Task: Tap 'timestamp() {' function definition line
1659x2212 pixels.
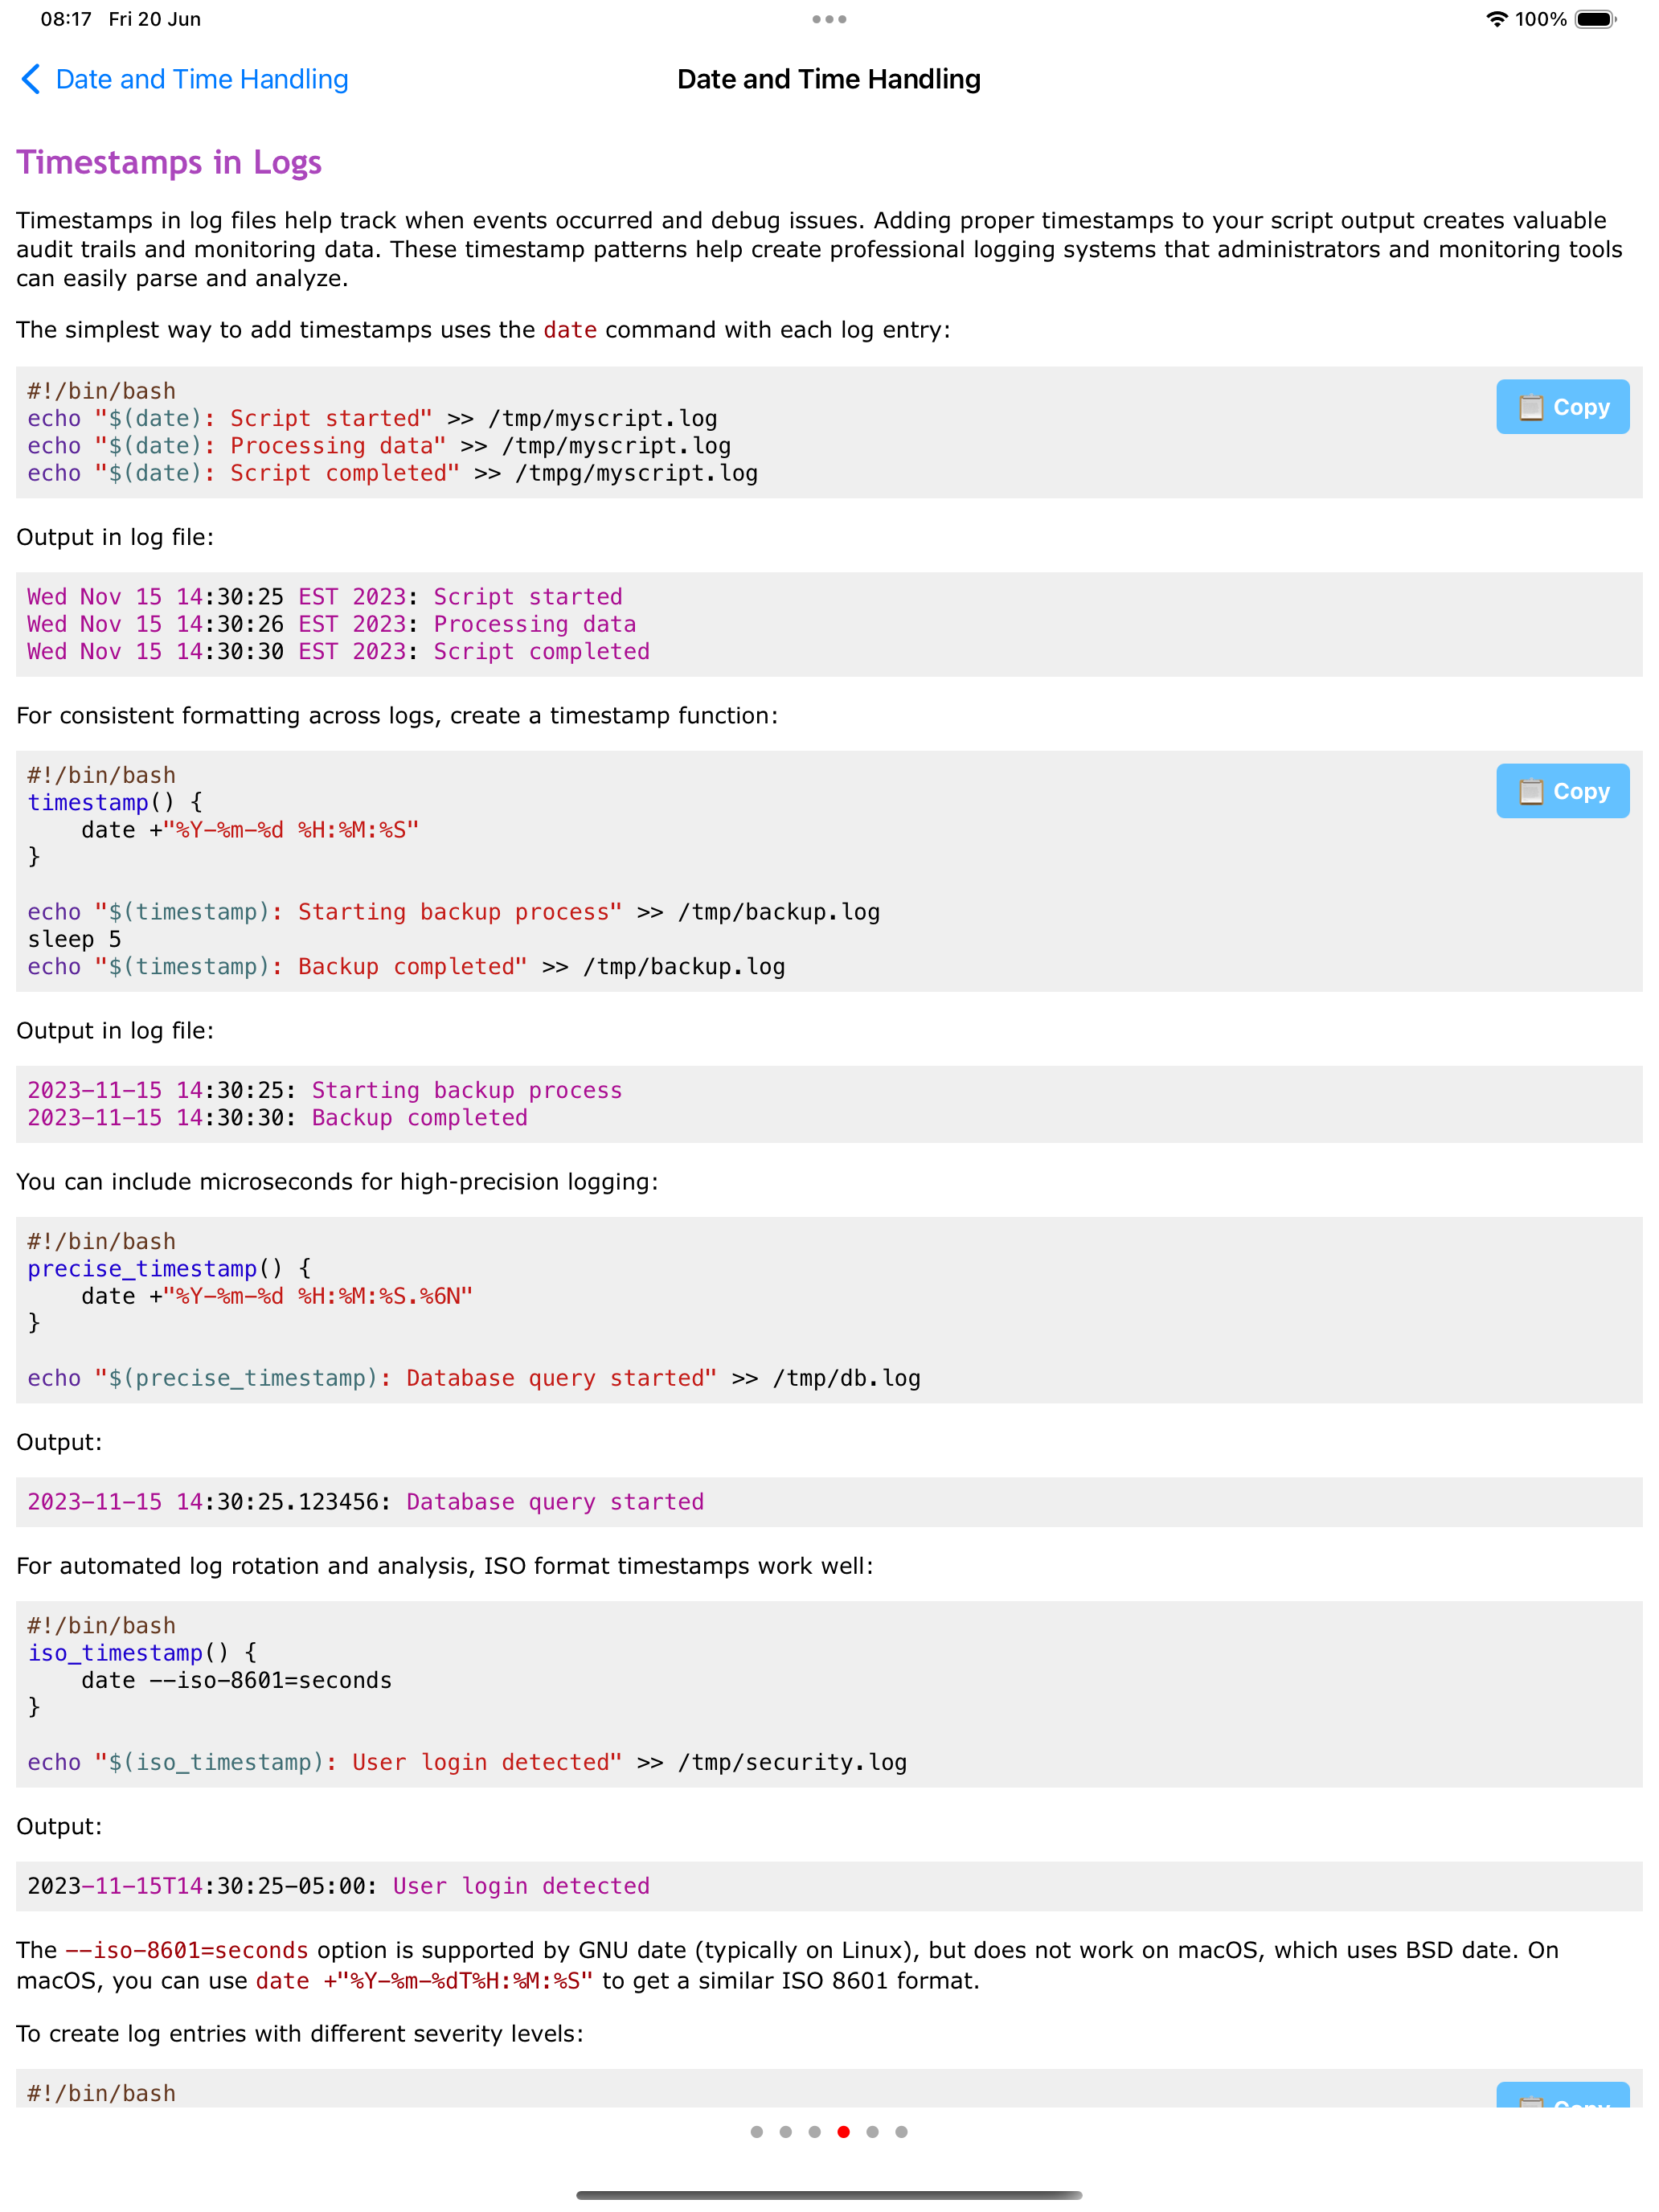Action: pos(115,802)
